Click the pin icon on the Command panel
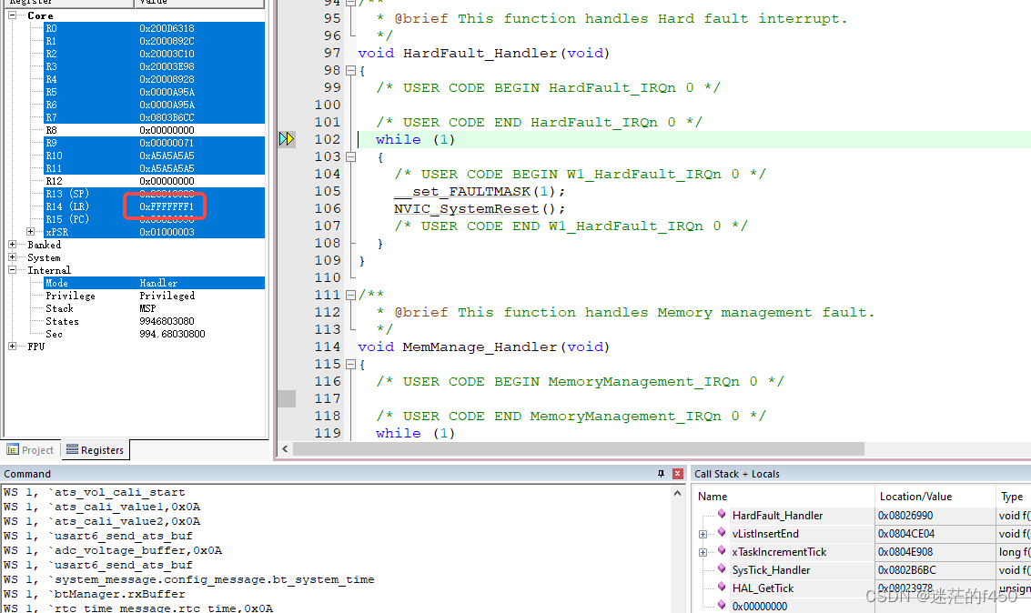Image resolution: width=1031 pixels, height=613 pixels. coord(662,473)
